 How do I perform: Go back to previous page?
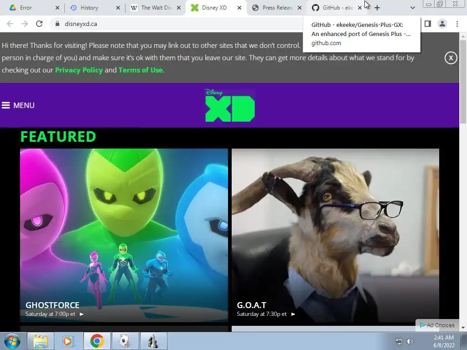click(x=10, y=24)
